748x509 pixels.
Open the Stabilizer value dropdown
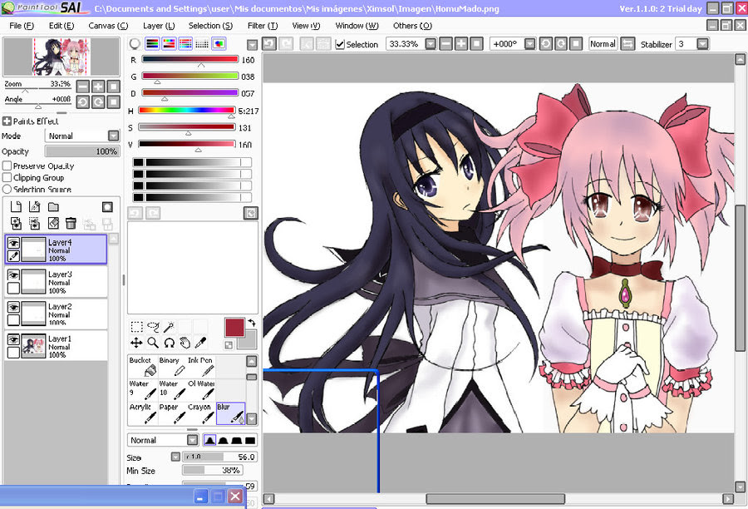(x=702, y=44)
